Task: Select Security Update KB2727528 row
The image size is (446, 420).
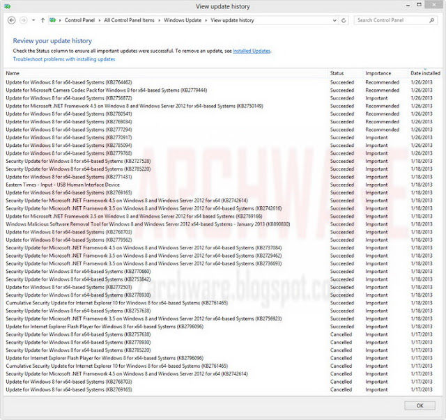Action: 223,161
